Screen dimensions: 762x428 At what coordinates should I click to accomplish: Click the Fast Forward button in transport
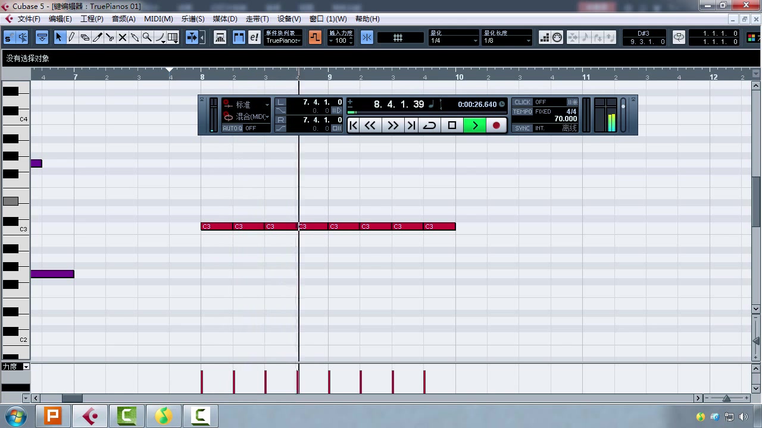pyautogui.click(x=393, y=125)
